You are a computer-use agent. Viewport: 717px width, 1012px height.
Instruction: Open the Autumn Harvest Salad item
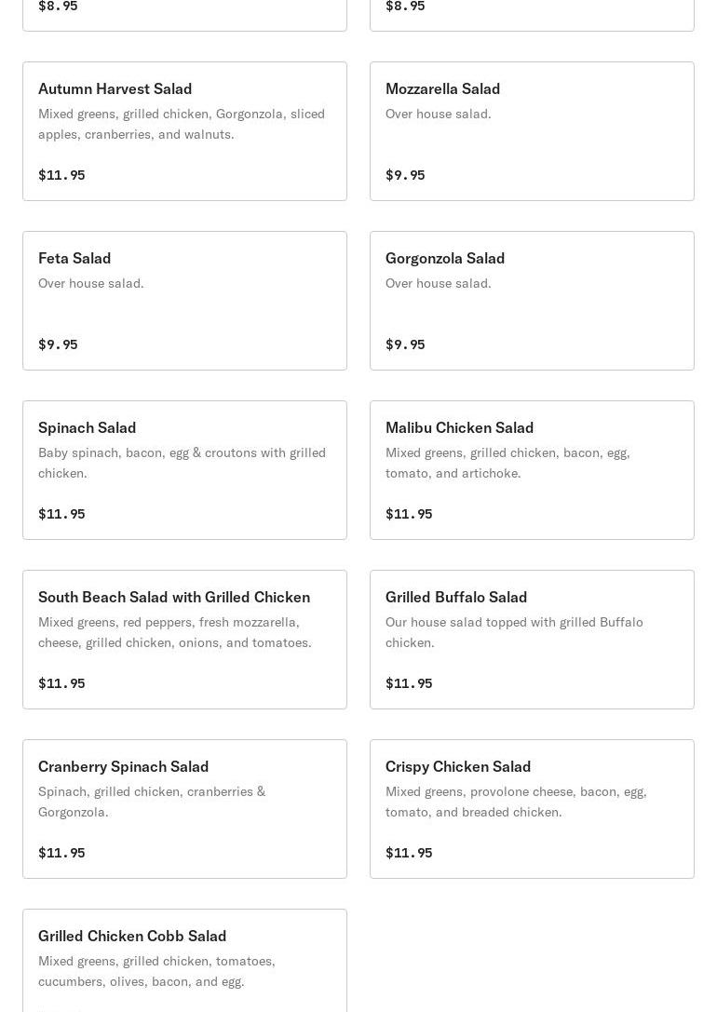pyautogui.click(x=184, y=131)
